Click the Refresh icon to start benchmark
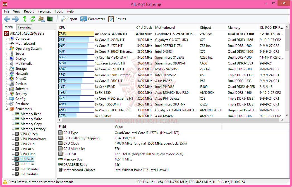Screen dimensions: 292x187 coord(33,19)
